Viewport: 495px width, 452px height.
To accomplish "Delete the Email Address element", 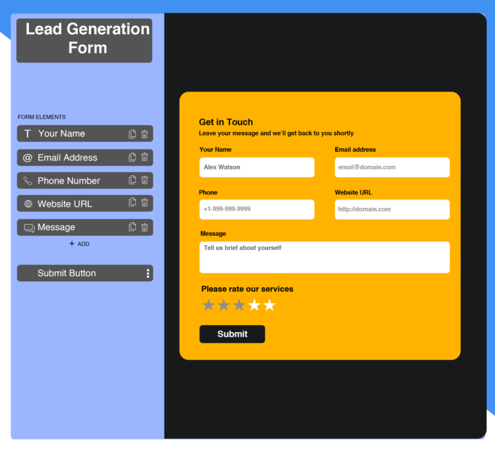I will (x=144, y=157).
